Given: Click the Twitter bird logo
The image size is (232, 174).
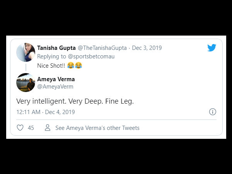Looking at the screenshot, I should coord(212,48).
